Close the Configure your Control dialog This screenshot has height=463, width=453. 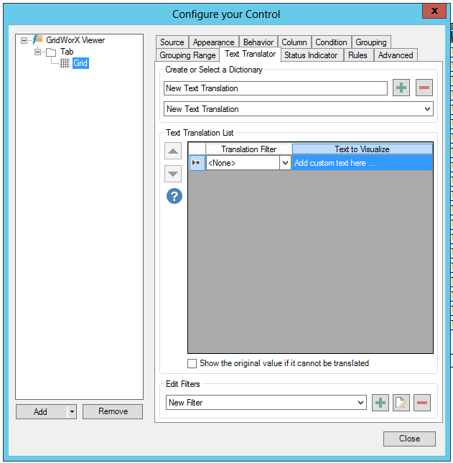[434, 11]
